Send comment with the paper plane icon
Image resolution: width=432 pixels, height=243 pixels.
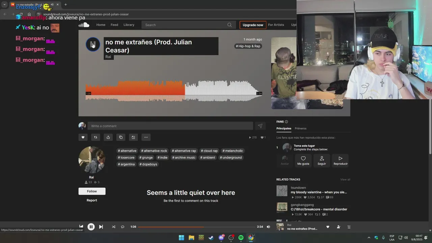(x=260, y=126)
